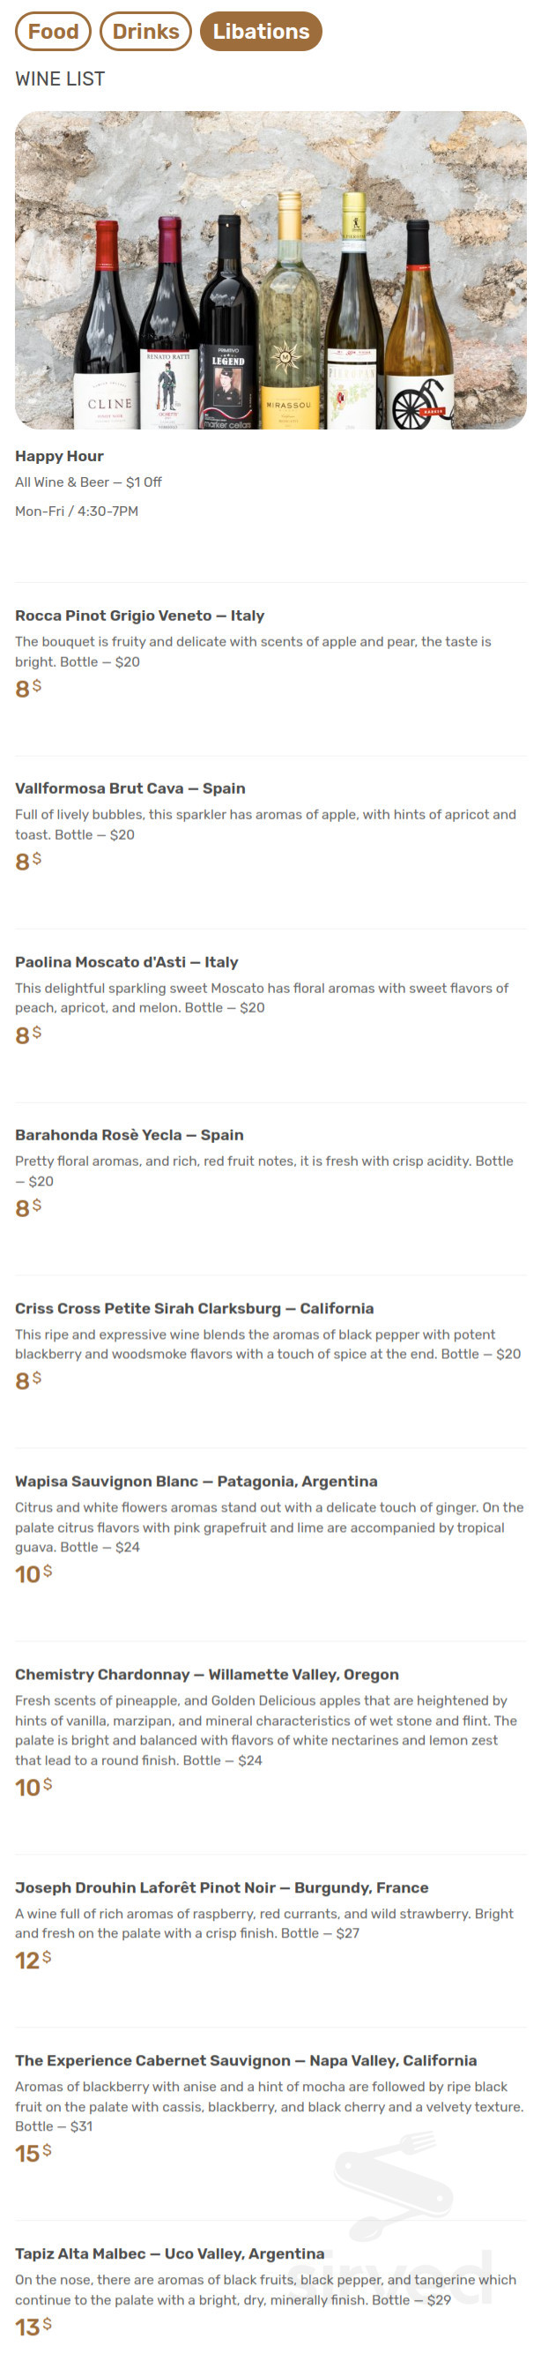The height and width of the screenshot is (2368, 541).
Task: Click the Paolina Moscato d'Asti heading
Action: 126,962
